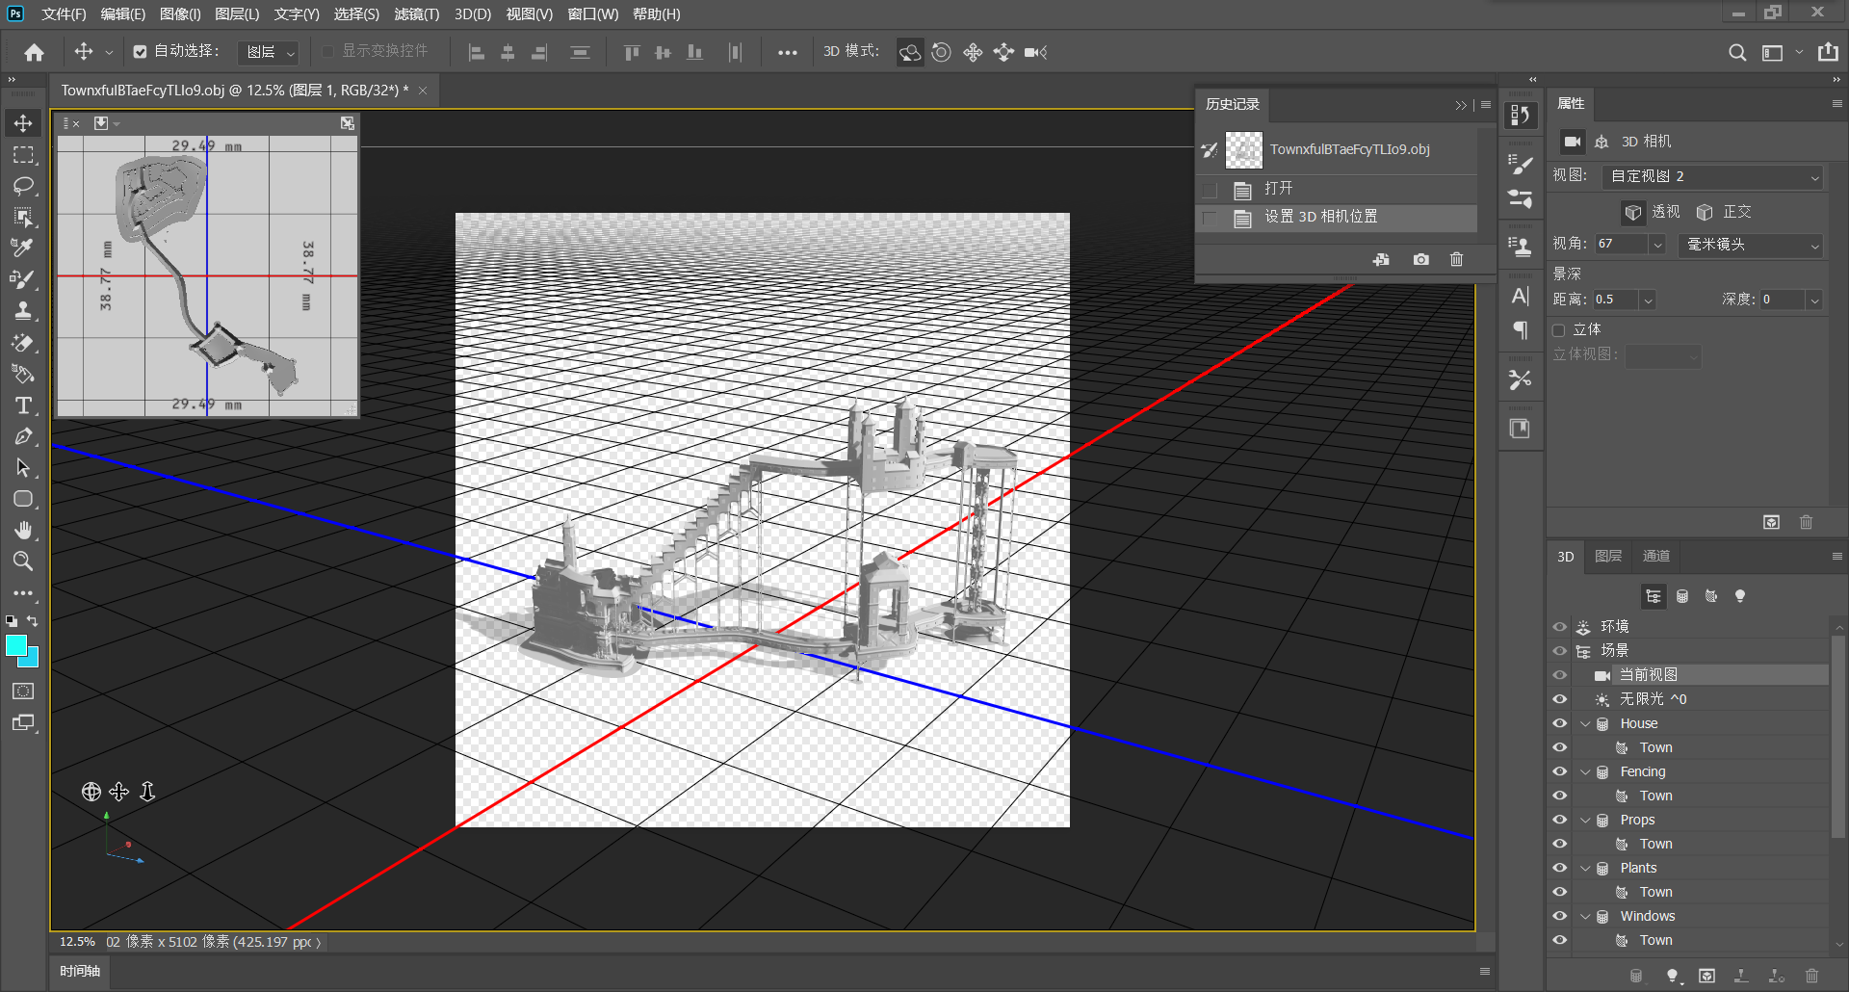Viewport: 1849px width, 992px height.
Task: Open the 滤镜(T) menu
Action: (x=416, y=13)
